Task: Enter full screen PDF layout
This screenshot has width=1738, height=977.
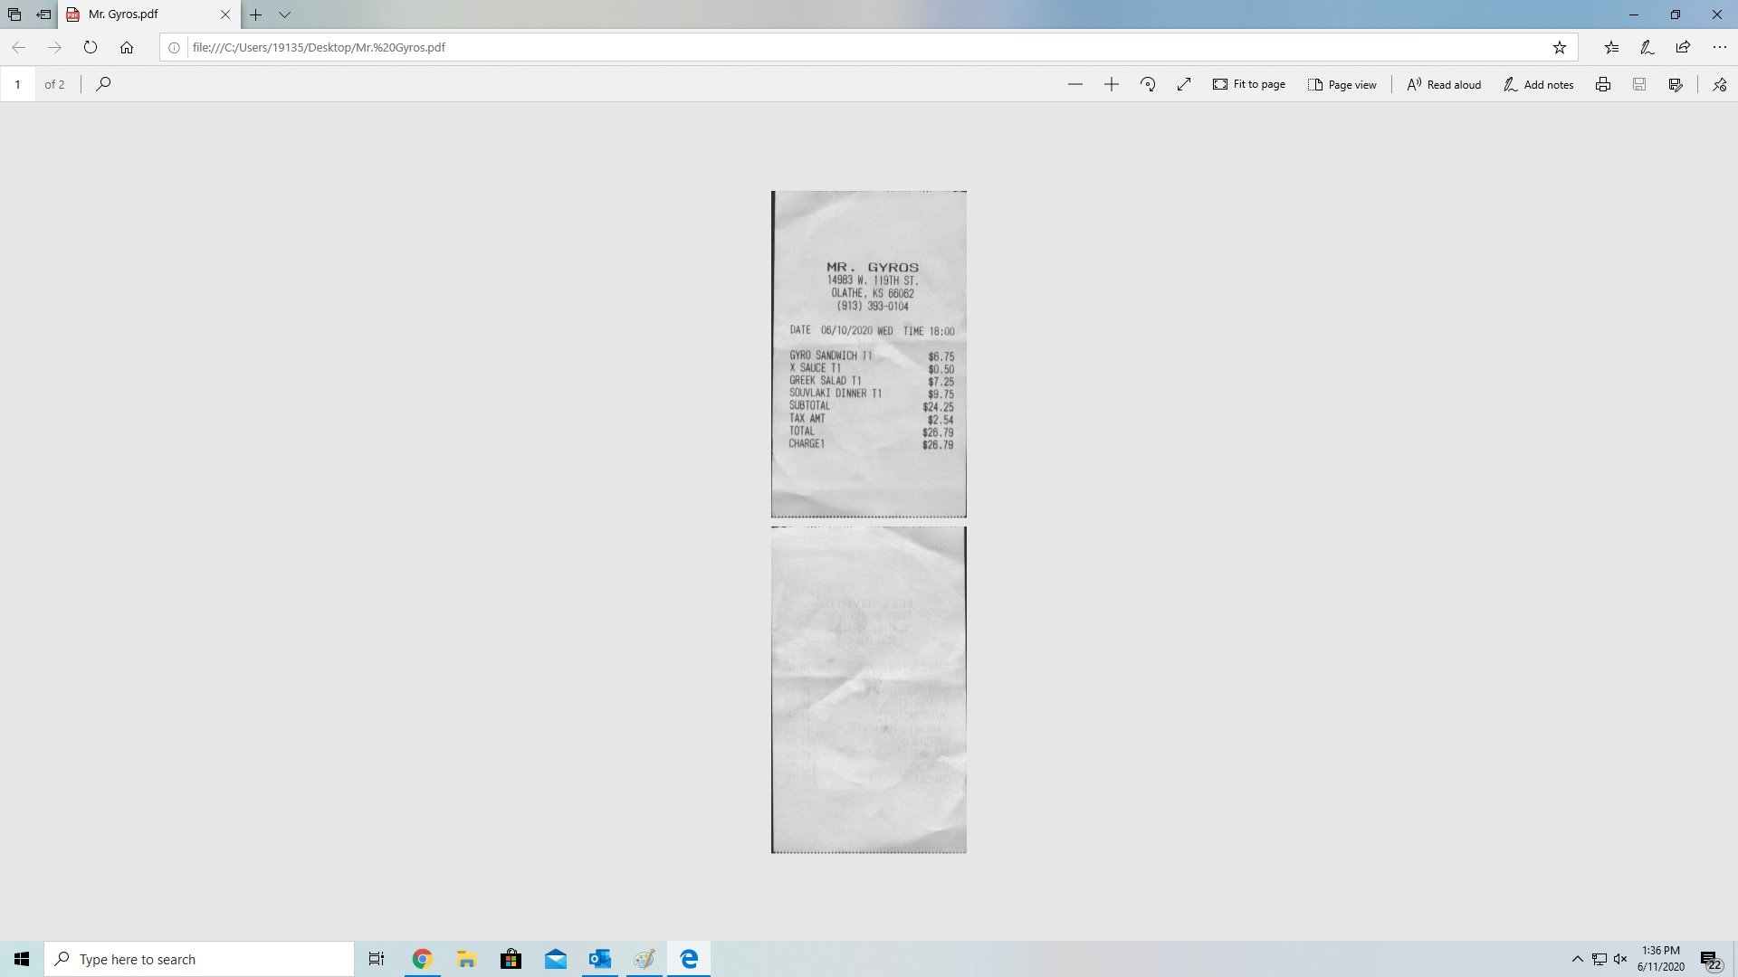Action: [x=1184, y=84]
